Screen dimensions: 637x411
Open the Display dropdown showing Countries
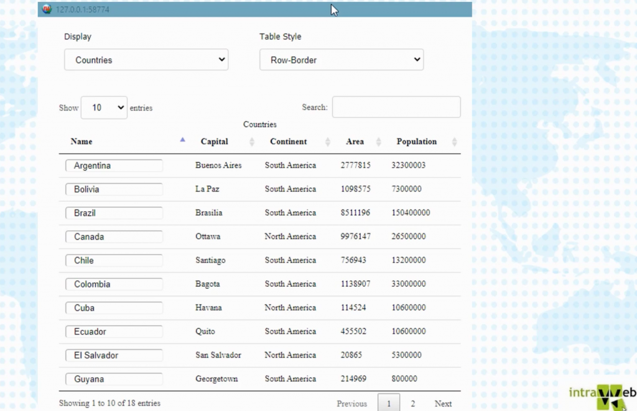pyautogui.click(x=146, y=60)
